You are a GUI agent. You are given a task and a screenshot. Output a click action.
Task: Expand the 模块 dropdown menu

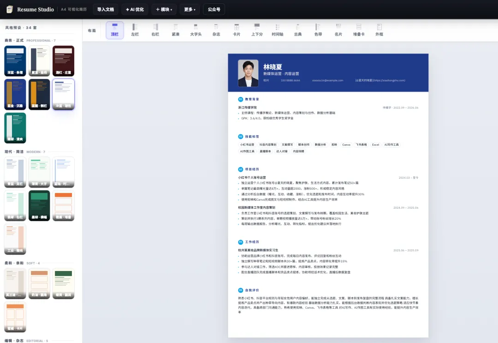click(164, 10)
